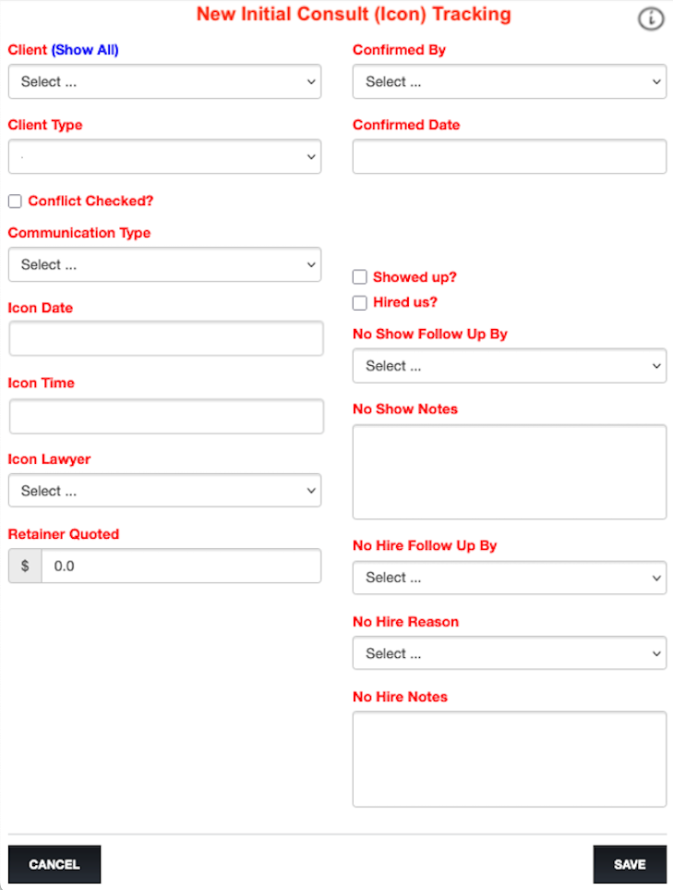Focus the Retainer Quoted amount field

point(181,566)
